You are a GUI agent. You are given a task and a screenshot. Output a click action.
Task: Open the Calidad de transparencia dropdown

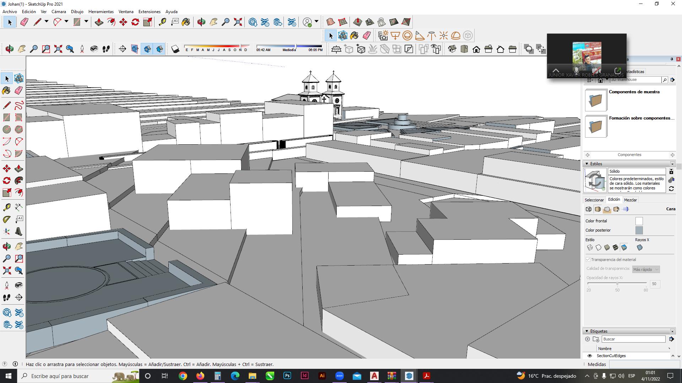pos(646,270)
